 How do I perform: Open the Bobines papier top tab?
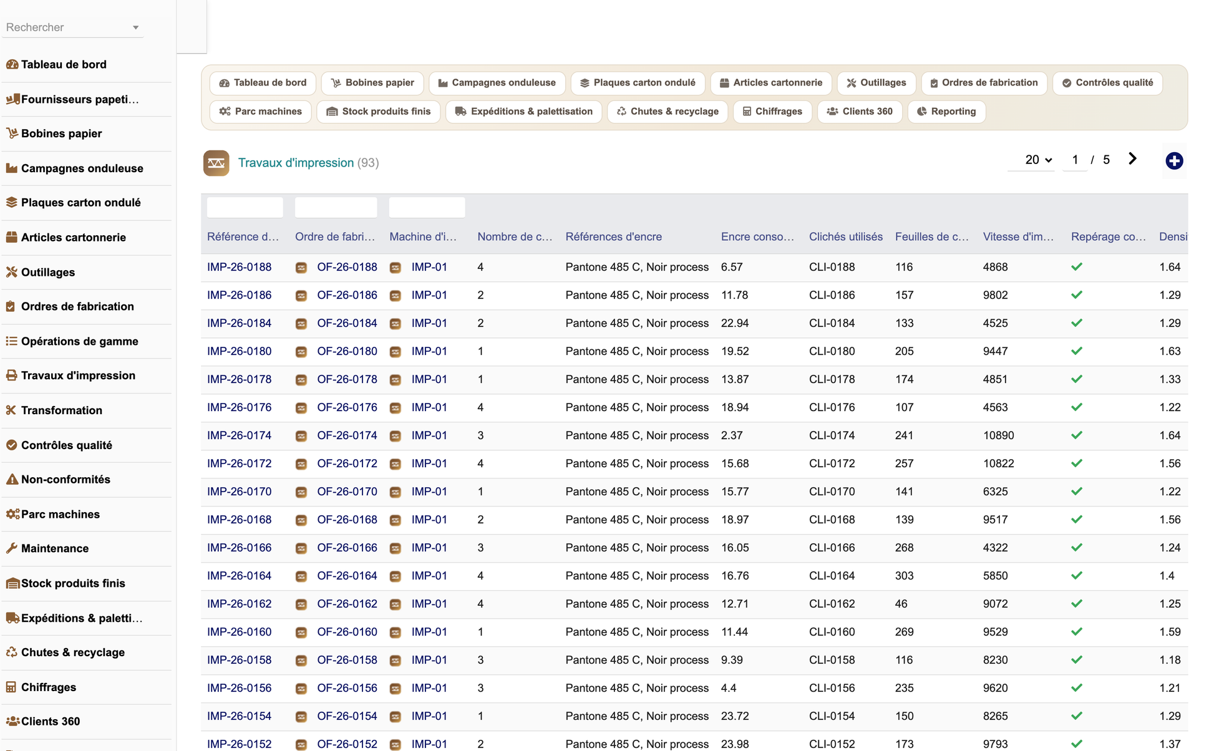pos(372,83)
